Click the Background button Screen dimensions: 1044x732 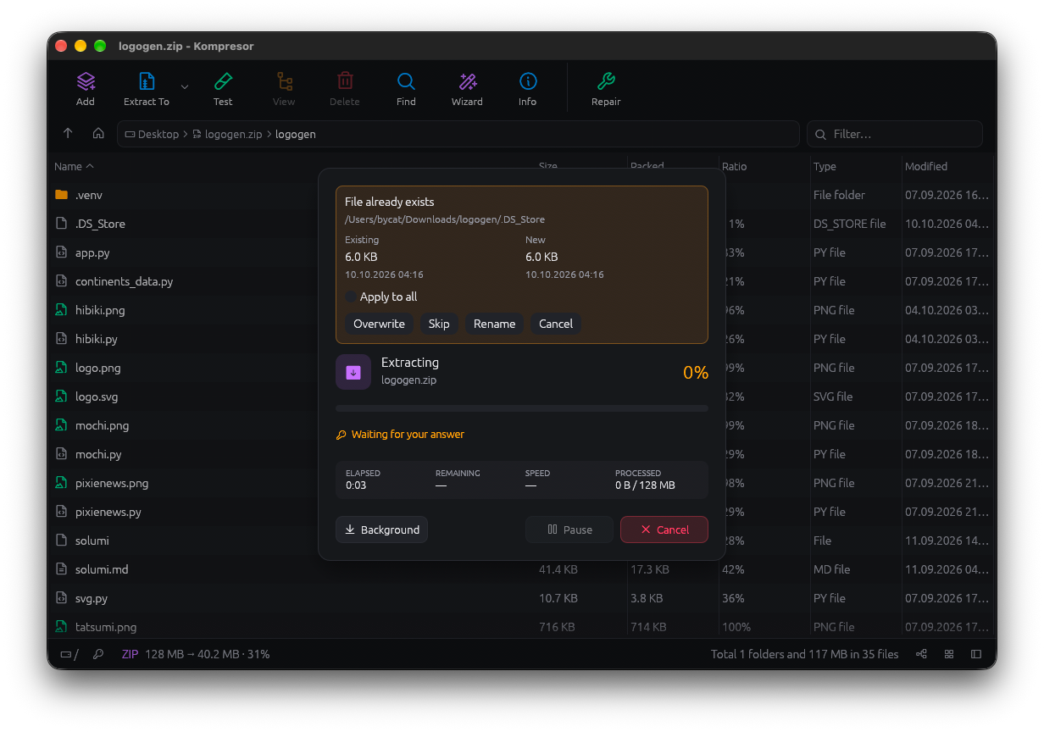pyautogui.click(x=381, y=530)
